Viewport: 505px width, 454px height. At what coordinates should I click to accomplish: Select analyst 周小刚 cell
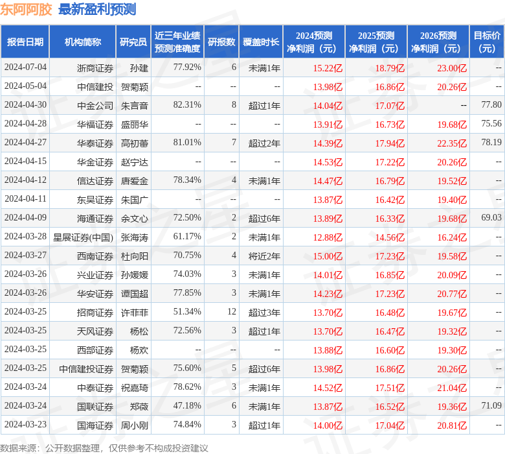[x=134, y=425]
